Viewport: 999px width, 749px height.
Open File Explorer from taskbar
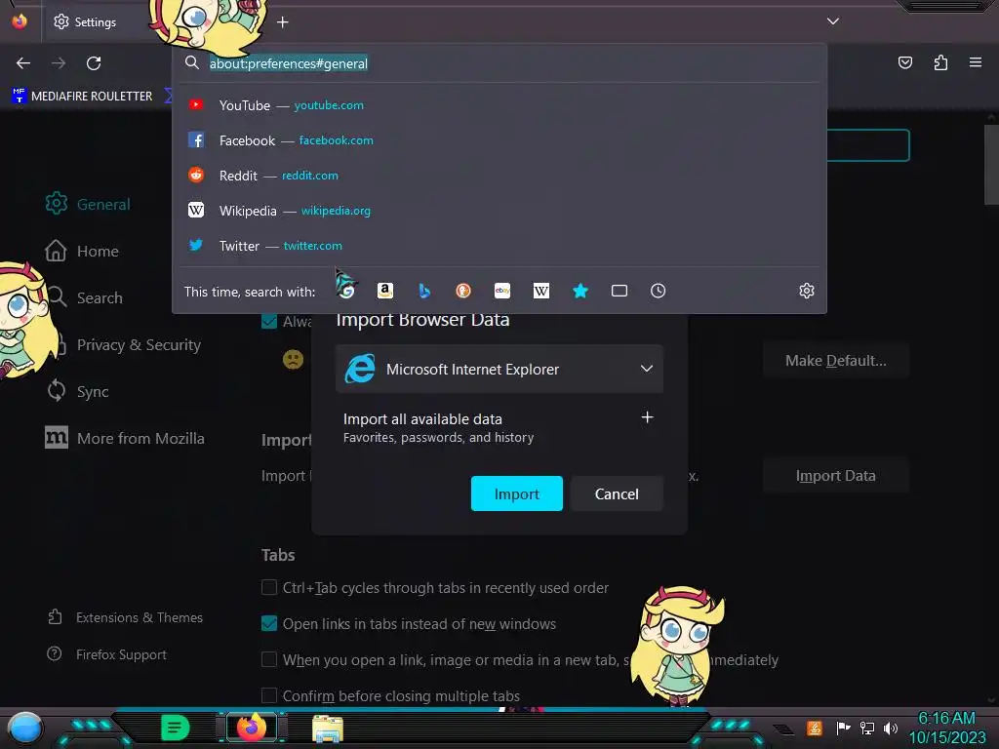(x=328, y=728)
